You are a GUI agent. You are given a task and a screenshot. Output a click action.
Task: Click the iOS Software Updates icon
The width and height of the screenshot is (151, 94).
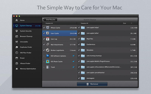tap(48, 56)
